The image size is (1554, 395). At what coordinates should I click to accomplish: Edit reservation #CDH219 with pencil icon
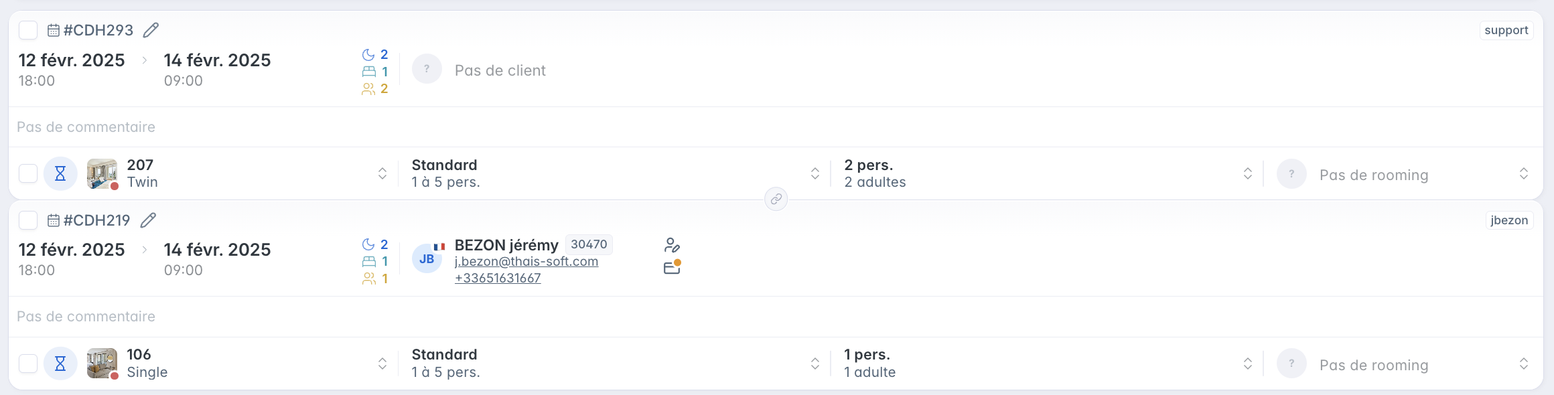coord(148,220)
